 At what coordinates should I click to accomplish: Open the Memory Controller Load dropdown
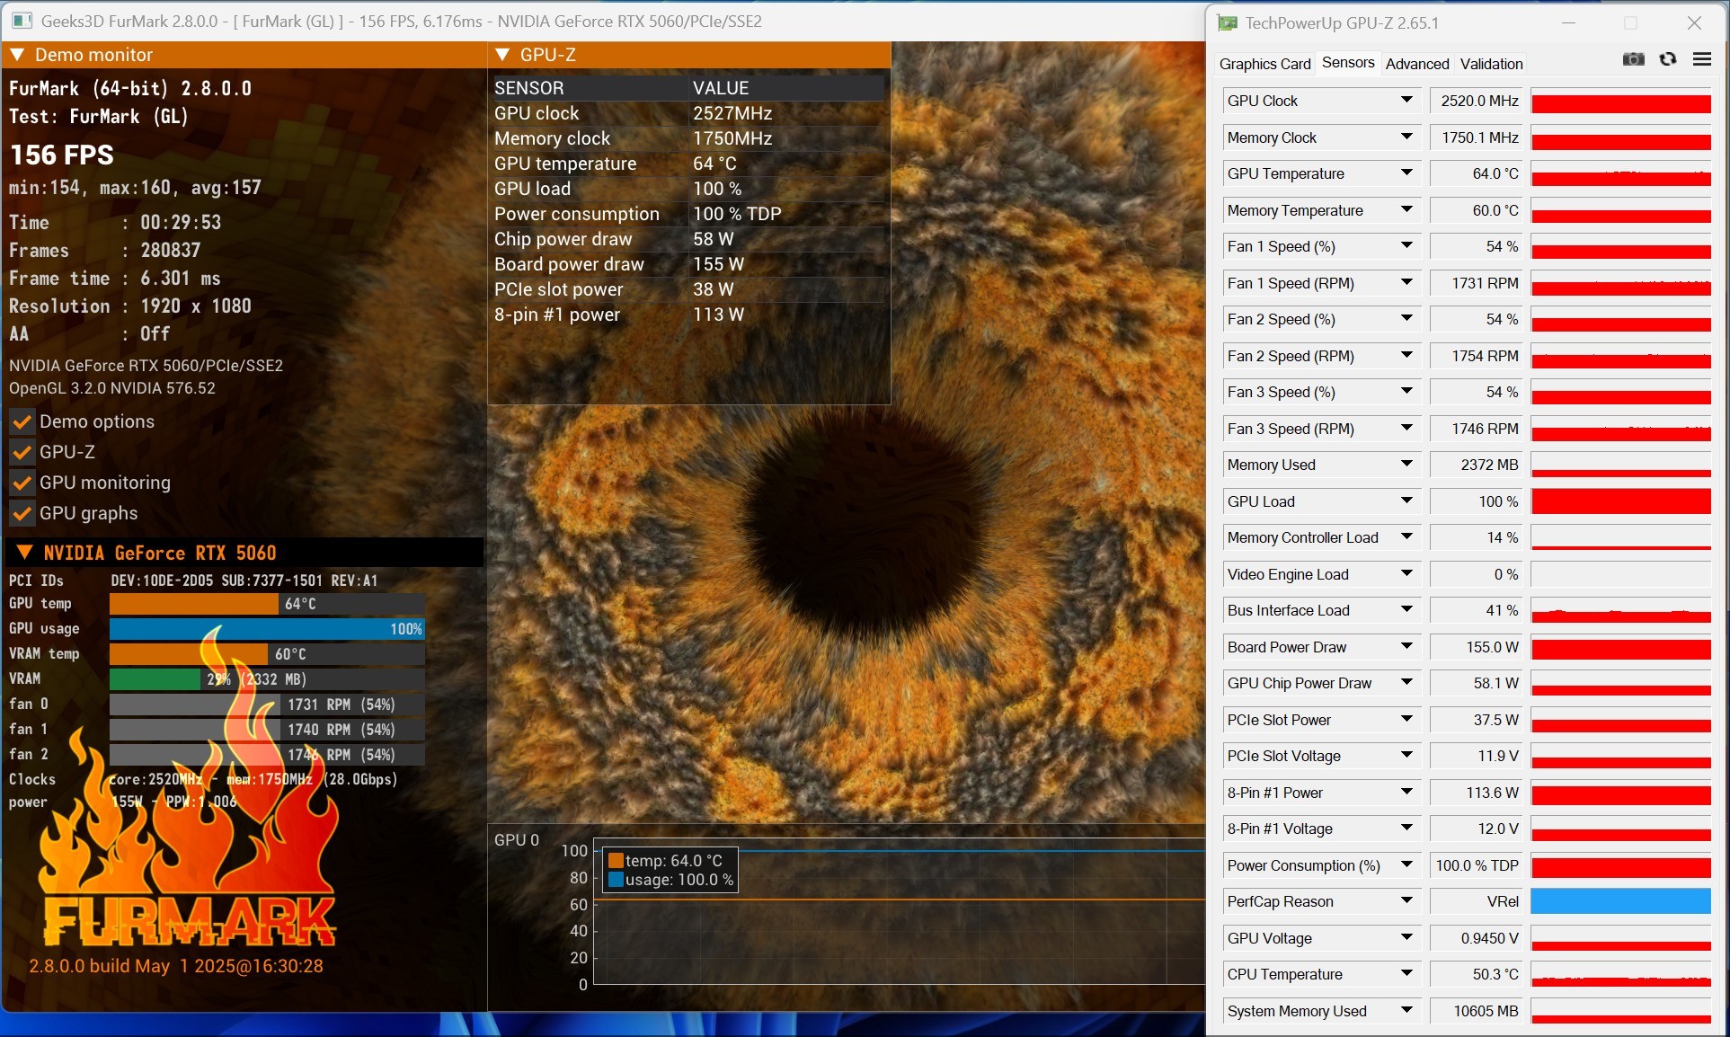1406,537
